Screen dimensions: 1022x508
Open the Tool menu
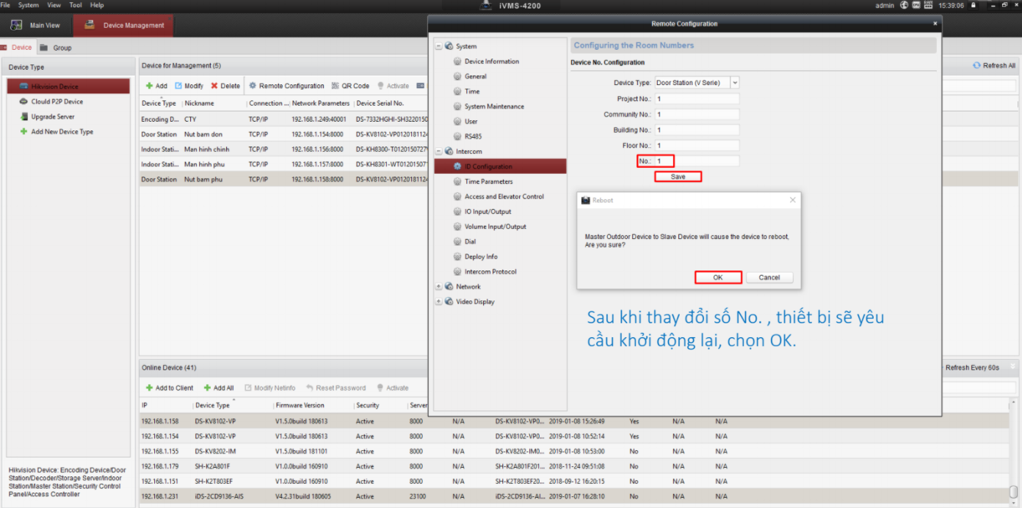(x=76, y=5)
